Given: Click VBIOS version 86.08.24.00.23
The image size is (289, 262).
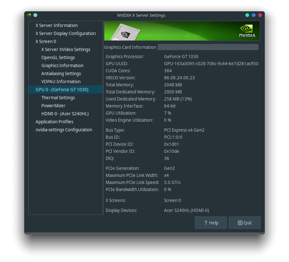Looking at the screenshot, I should pyautogui.click(x=179, y=78).
